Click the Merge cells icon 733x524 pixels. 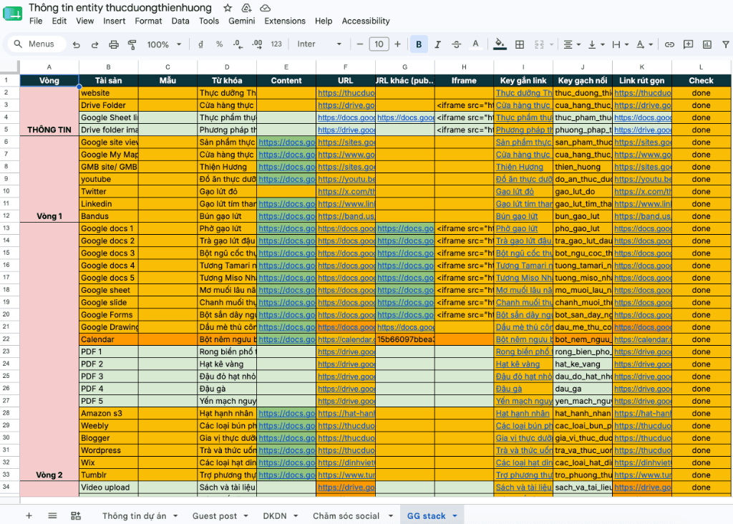tap(539, 44)
